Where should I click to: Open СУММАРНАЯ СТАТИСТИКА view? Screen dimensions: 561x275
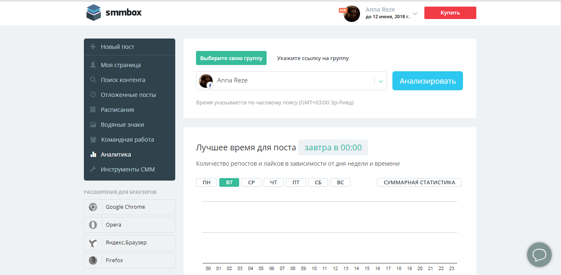pos(419,182)
